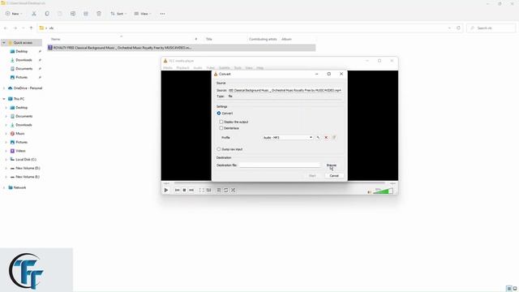
Task: Toggle VLC fullscreen mode icon
Action: click(201, 190)
